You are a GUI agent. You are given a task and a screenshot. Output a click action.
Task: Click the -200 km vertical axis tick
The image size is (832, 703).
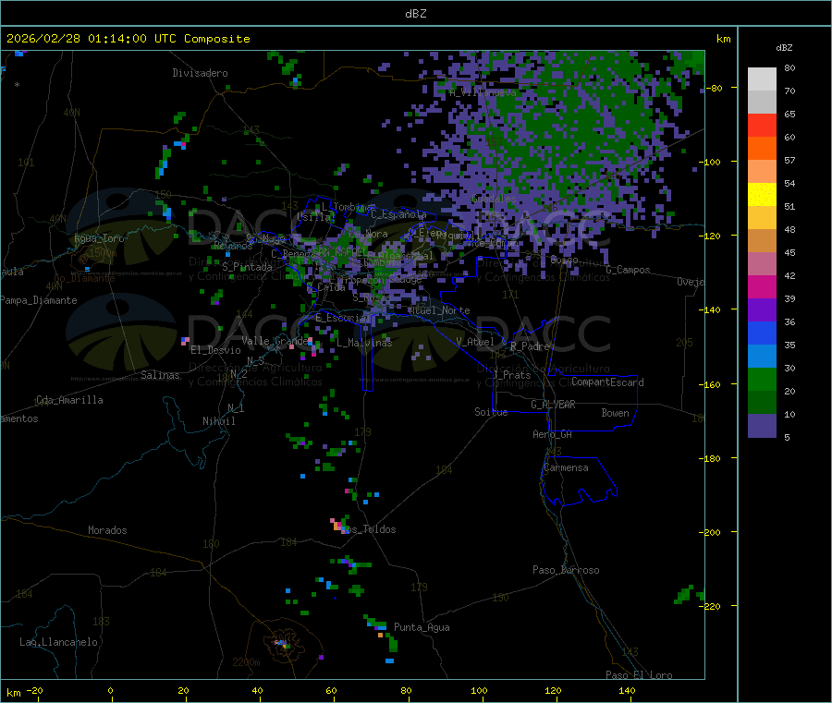(709, 532)
